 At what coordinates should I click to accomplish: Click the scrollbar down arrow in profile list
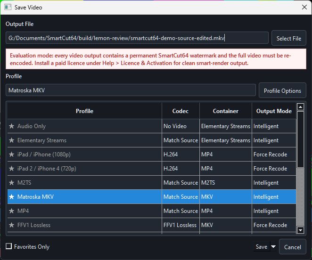[300, 230]
